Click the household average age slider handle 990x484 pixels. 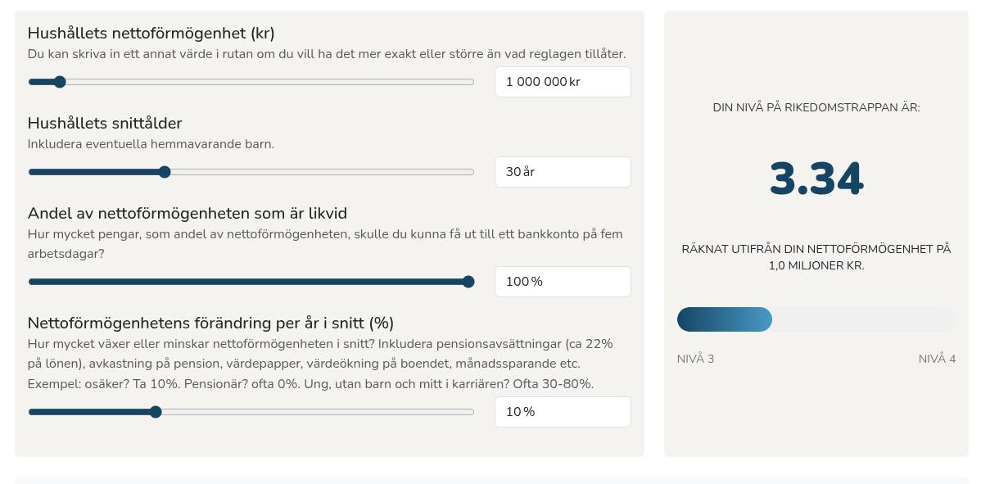[x=165, y=172]
